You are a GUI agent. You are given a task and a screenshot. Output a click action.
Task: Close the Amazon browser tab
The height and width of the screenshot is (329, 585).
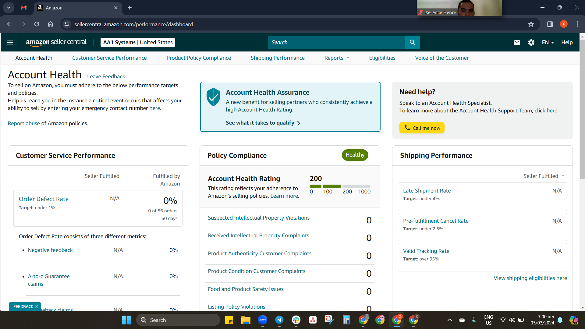(x=116, y=8)
